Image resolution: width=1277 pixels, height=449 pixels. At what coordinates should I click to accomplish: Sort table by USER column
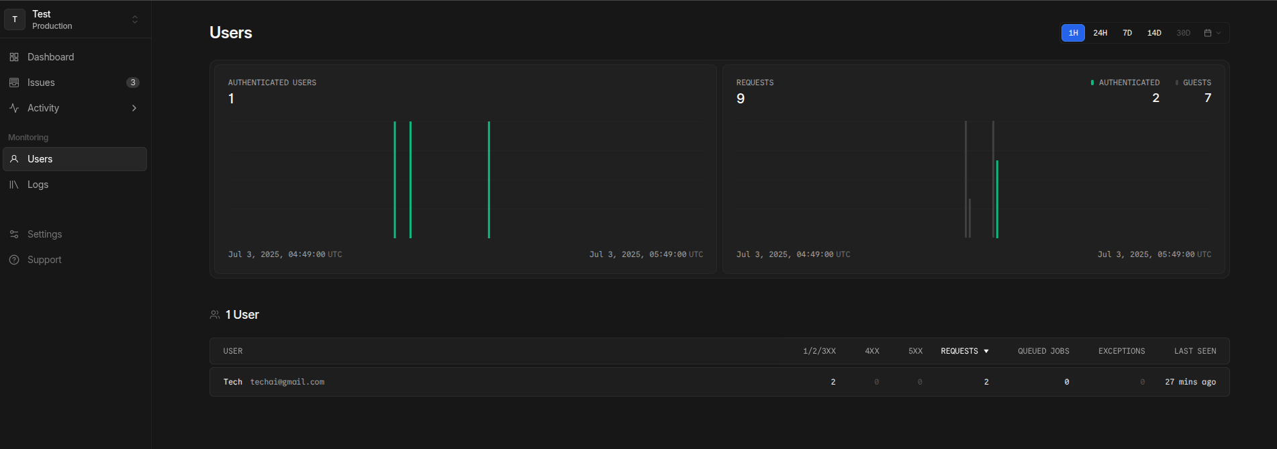(x=233, y=351)
